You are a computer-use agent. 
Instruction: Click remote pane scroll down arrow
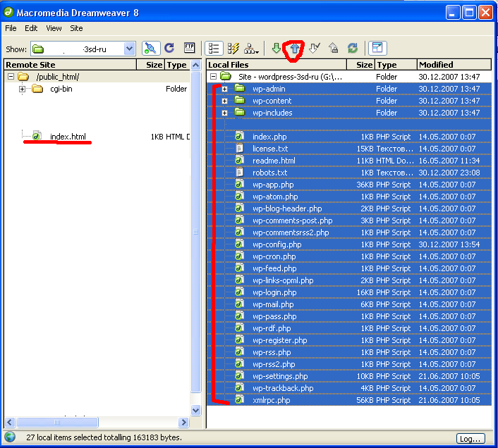pyautogui.click(x=196, y=410)
